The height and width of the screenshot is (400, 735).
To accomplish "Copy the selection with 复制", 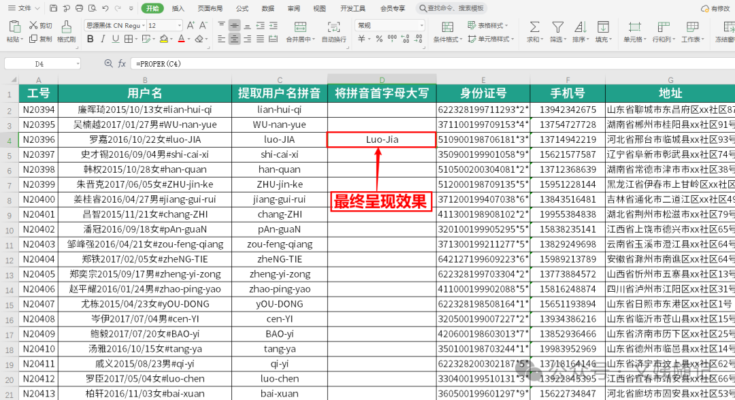I will pos(40,39).
